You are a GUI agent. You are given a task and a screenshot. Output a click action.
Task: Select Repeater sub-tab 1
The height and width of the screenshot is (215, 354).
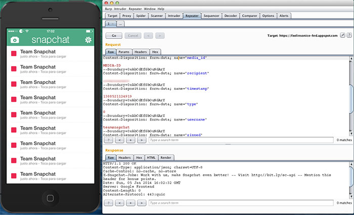pos(111,24)
